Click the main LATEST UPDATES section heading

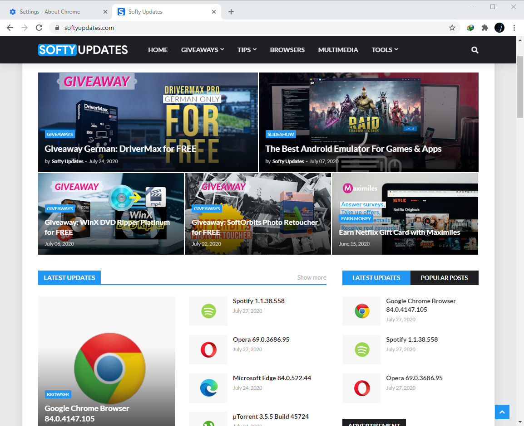(x=69, y=278)
